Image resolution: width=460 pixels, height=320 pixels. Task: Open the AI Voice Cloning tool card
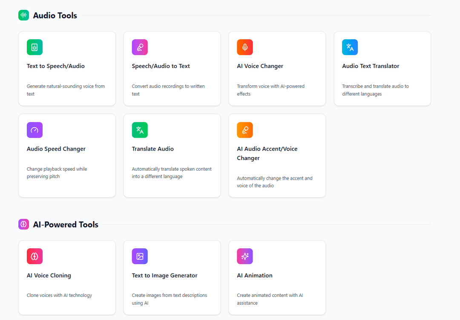67,277
